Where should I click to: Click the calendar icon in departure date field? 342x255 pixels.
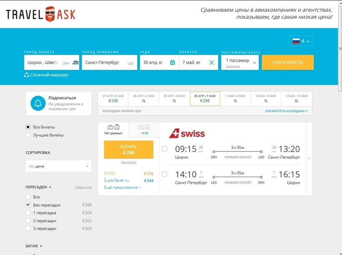point(172,63)
